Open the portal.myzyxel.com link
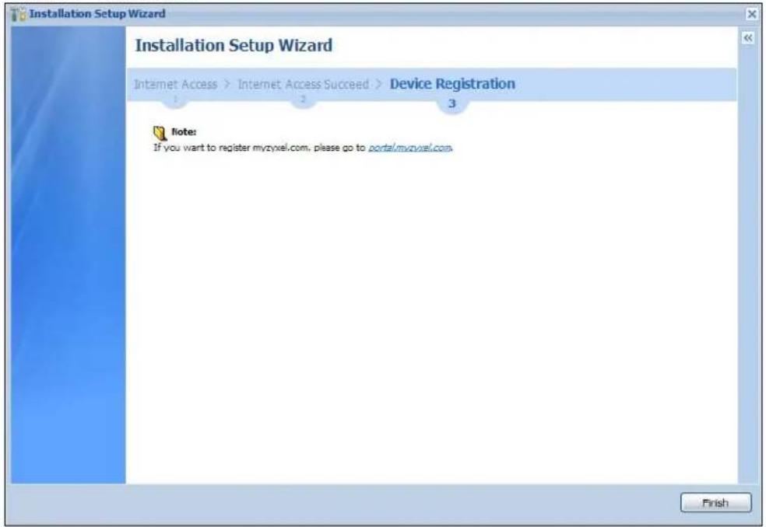The image size is (766, 527). pyautogui.click(x=409, y=148)
